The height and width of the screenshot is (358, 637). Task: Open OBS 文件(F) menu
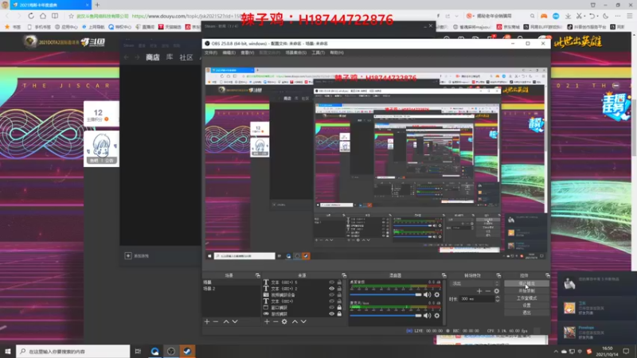211,53
